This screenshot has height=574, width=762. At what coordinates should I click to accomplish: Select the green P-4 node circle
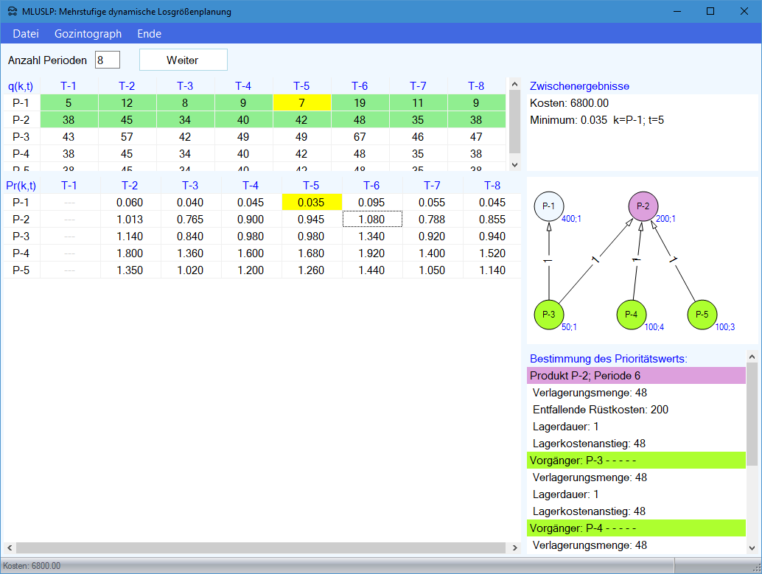[x=632, y=314]
